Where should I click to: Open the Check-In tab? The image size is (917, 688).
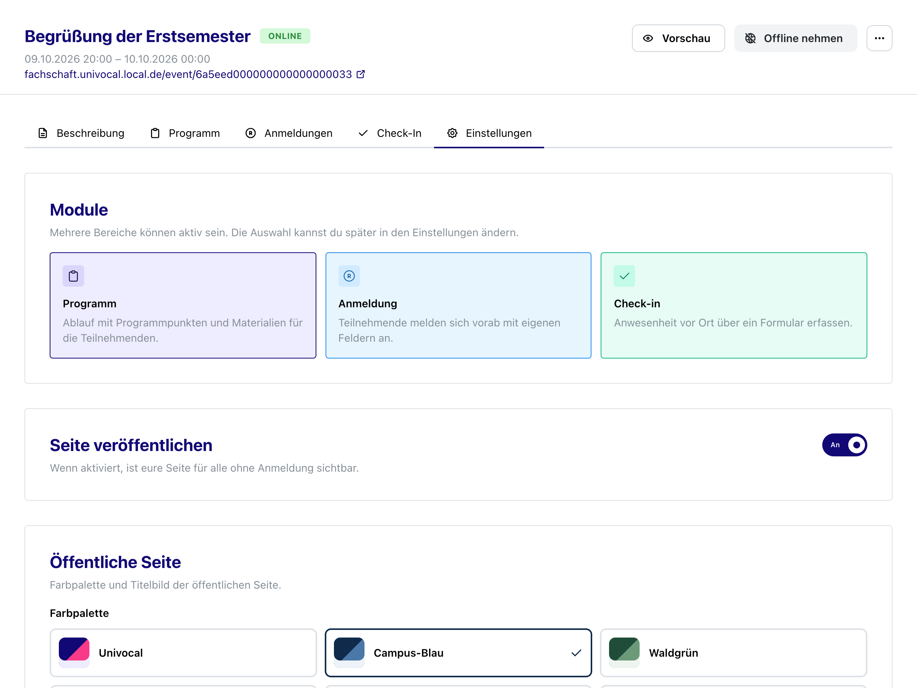(x=390, y=133)
